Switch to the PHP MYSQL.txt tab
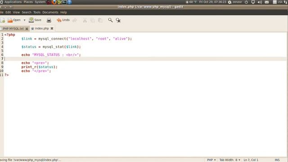Screen dimensions: 288x162 tap(13, 29)
